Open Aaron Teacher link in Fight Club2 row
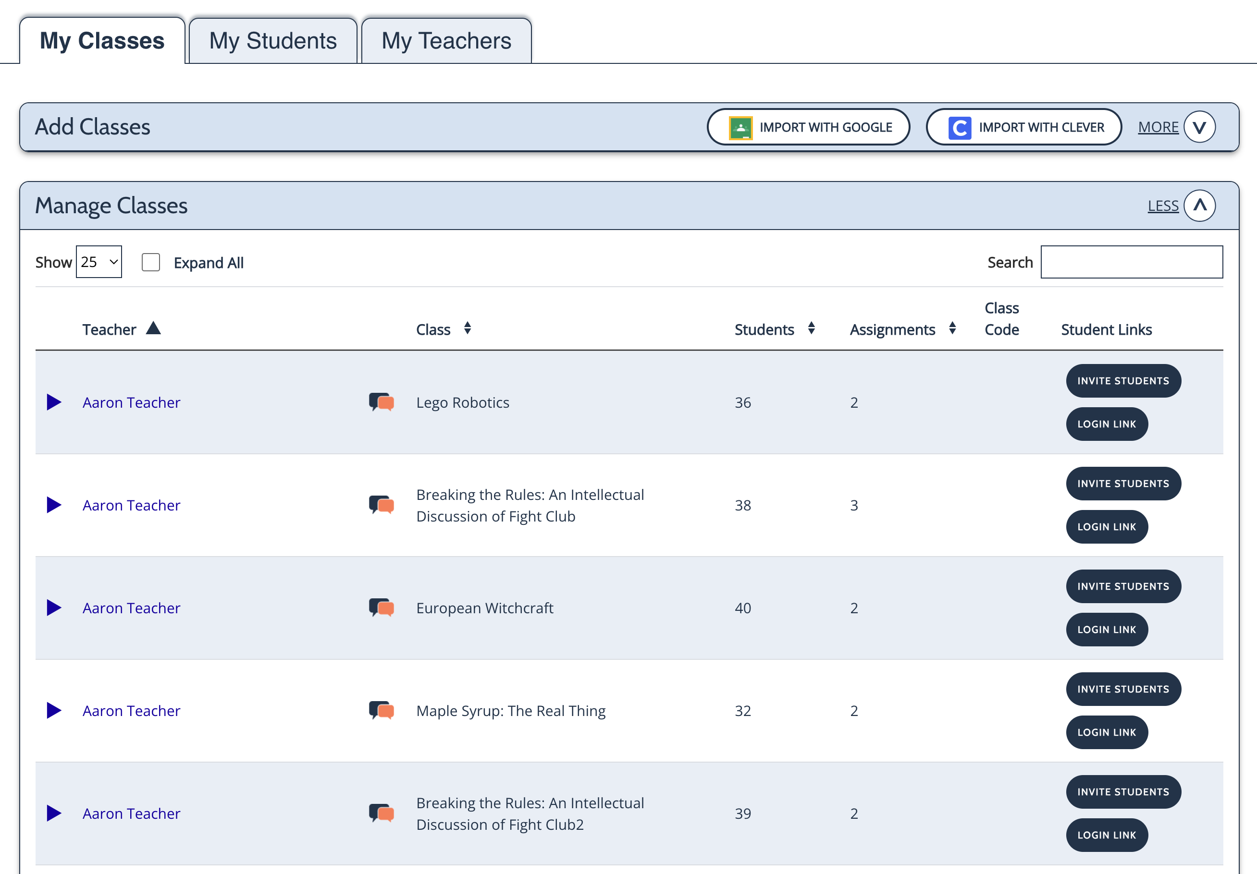 (131, 814)
